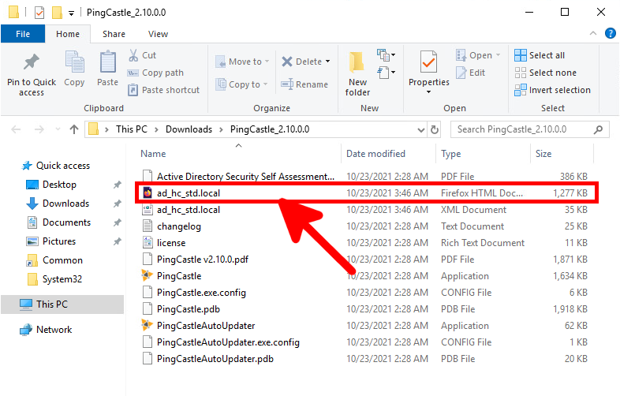Open the PingCastle application file

point(179,276)
